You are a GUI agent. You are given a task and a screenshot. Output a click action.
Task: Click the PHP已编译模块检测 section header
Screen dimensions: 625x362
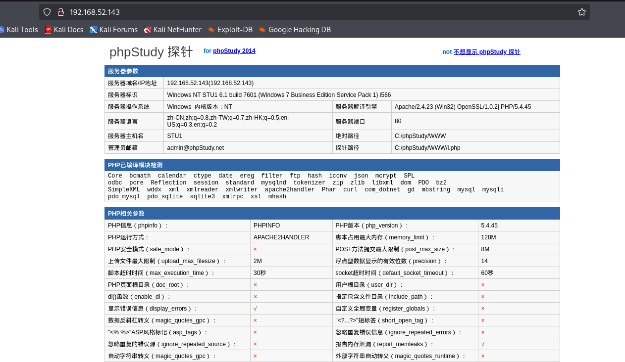(x=135, y=165)
